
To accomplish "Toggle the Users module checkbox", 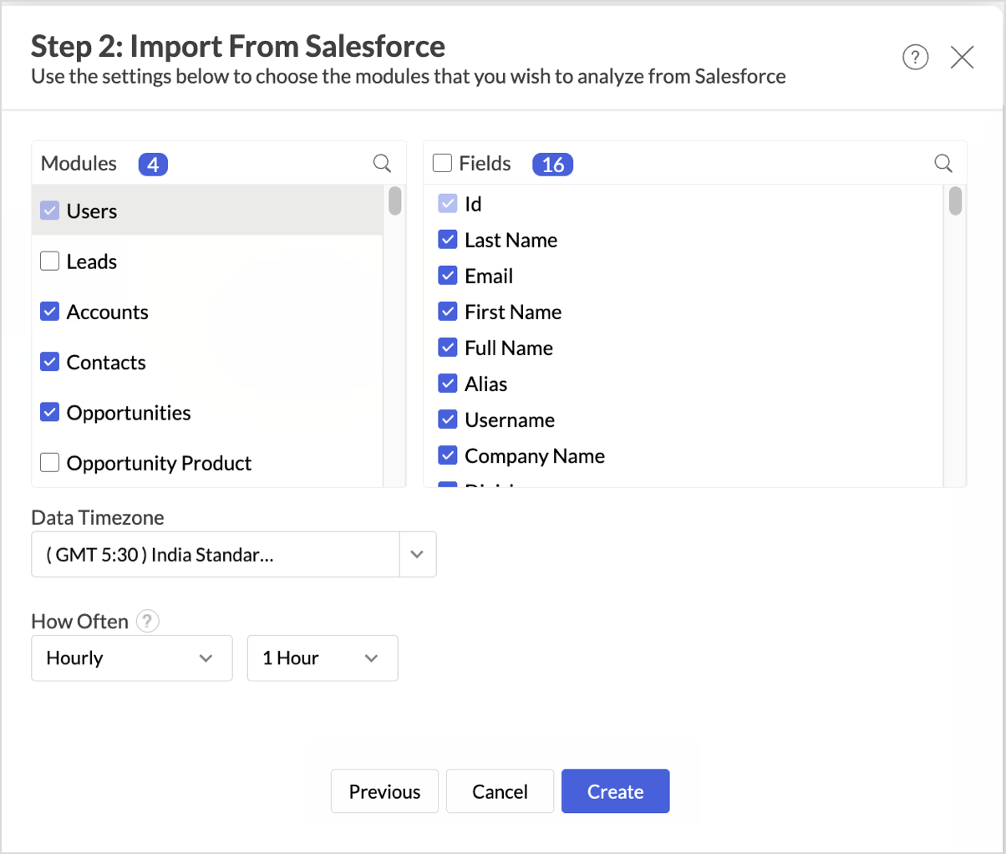I will [x=50, y=211].
